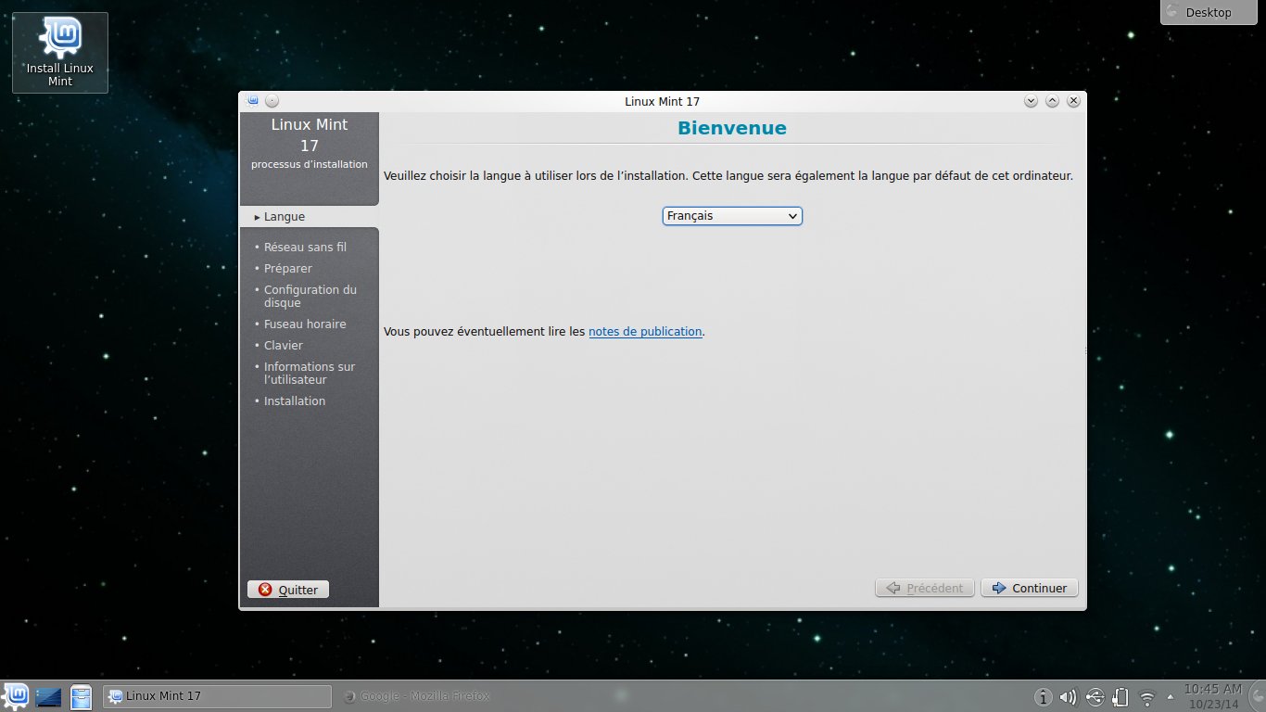Minimize the Linux Mint 17 installer window
This screenshot has height=712, width=1266.
pos(1031,101)
